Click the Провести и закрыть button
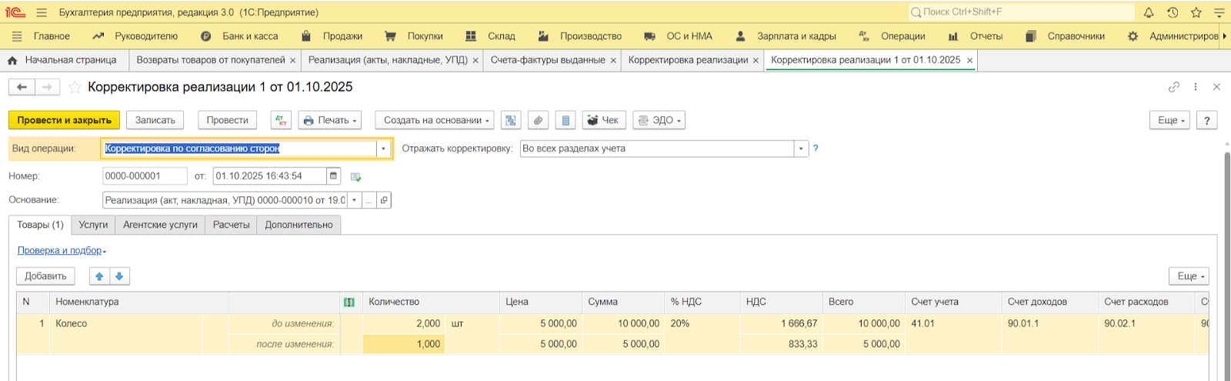The image size is (1231, 381). click(x=65, y=120)
